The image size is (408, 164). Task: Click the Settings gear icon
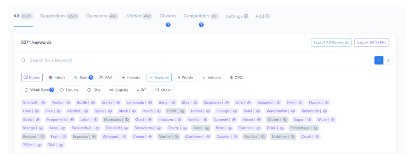coord(246,16)
